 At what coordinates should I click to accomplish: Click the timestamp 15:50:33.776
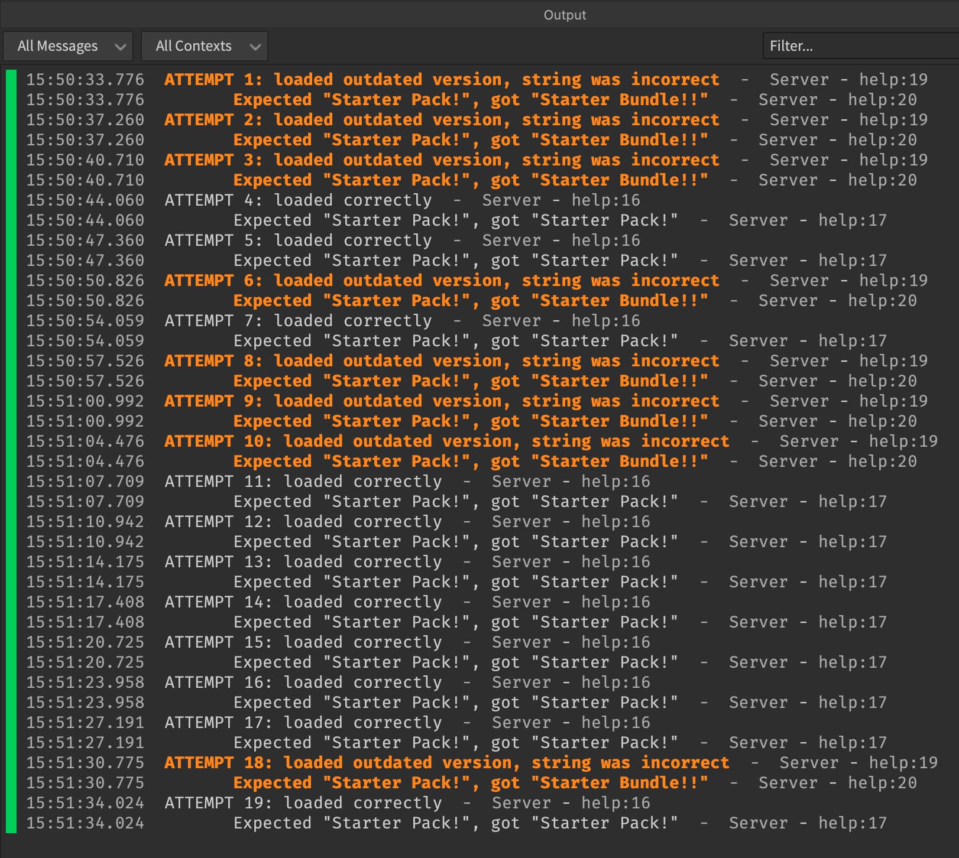point(85,79)
